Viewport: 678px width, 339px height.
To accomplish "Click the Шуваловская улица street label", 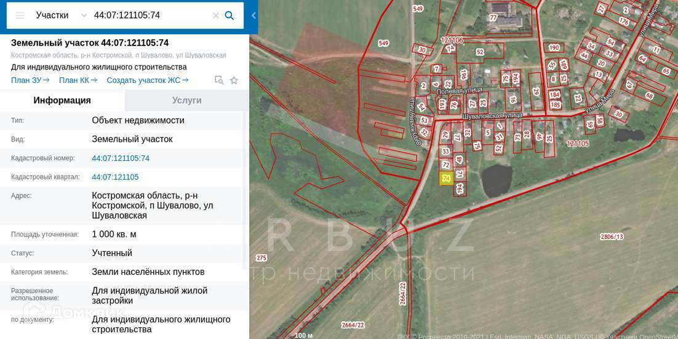I will 492,116.
